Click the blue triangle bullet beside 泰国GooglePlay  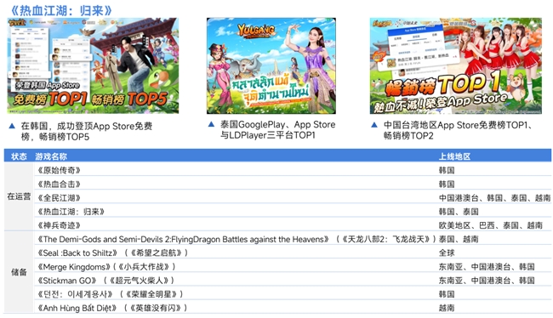point(211,124)
